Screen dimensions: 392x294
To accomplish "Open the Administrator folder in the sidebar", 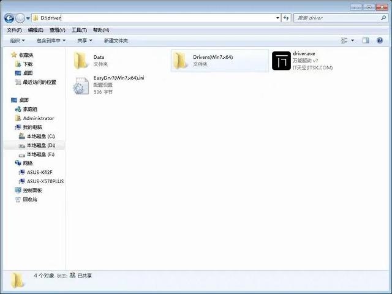I will tap(39, 118).
